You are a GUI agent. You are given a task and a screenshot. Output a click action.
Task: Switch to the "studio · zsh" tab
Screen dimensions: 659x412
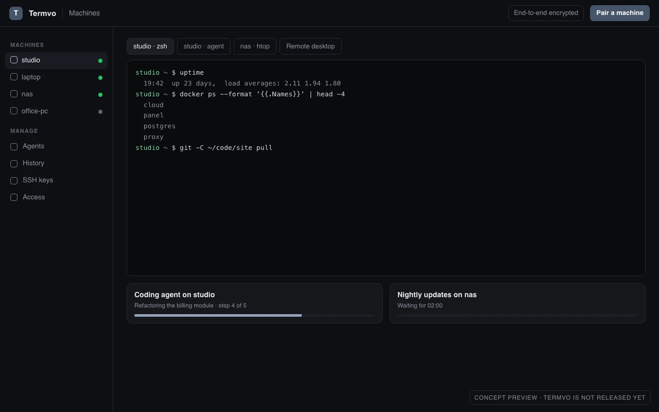coord(150,46)
